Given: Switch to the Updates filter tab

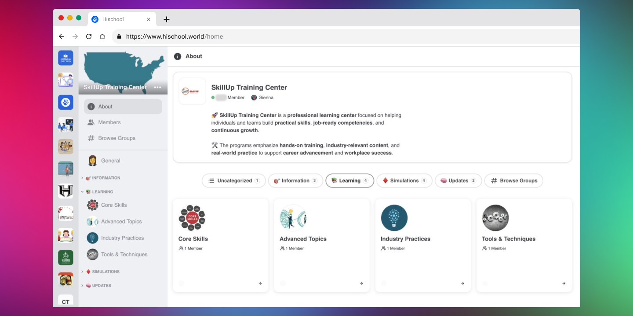Looking at the screenshot, I should (458, 181).
